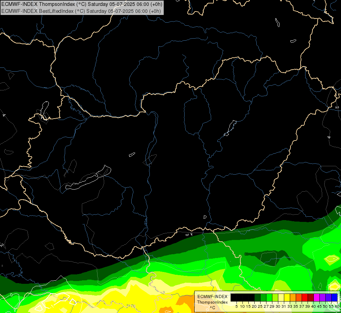Click the legend scale value 30

(278, 306)
